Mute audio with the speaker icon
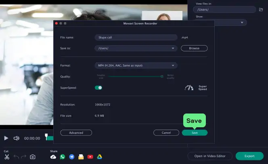Image resolution: width=268 pixels, height=164 pixels. (17, 138)
